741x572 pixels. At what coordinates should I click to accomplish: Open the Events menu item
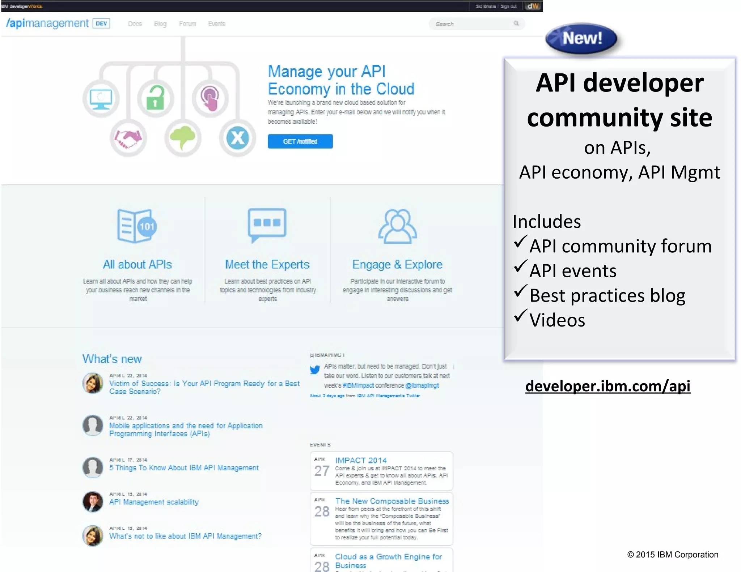217,24
